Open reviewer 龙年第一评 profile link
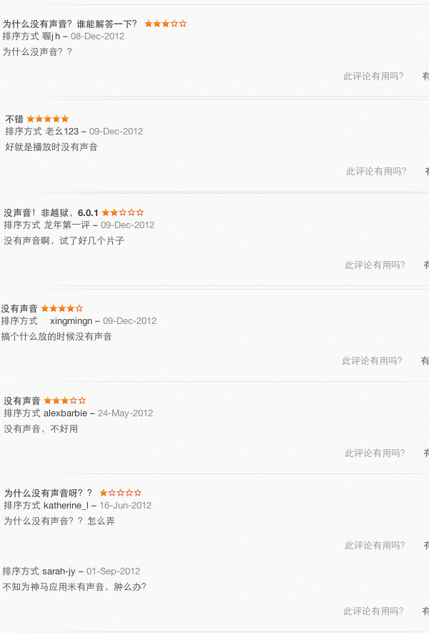Screen dimensions: 429x633 coord(67,225)
